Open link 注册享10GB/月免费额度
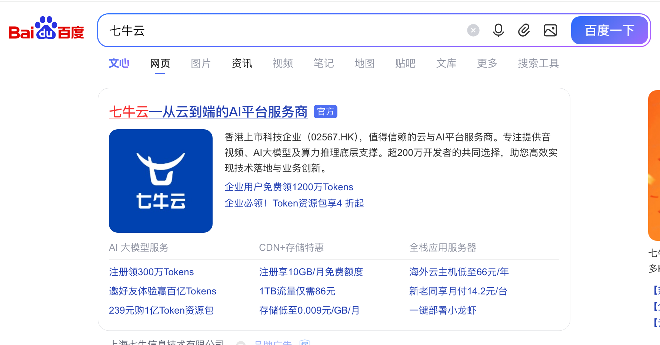660x345 pixels. 311,272
